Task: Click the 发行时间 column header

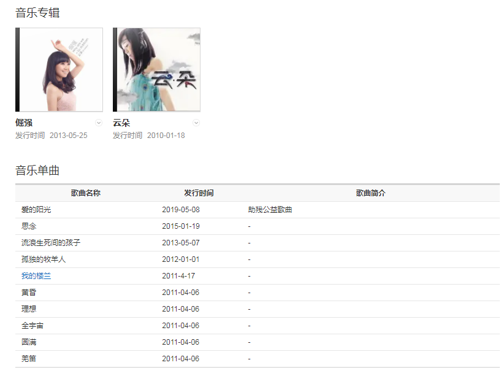Action: coord(199,193)
